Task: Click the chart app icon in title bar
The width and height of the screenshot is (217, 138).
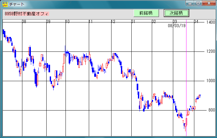Action: 5,4
